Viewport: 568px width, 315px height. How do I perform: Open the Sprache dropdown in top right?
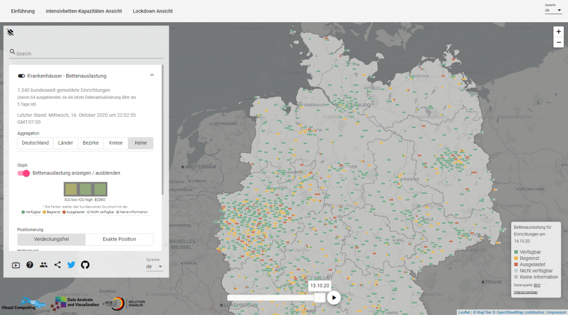click(x=553, y=10)
